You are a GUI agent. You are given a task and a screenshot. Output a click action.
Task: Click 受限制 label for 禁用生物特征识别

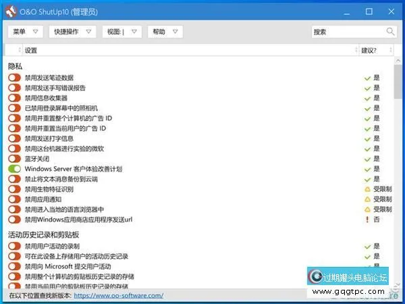coord(383,189)
